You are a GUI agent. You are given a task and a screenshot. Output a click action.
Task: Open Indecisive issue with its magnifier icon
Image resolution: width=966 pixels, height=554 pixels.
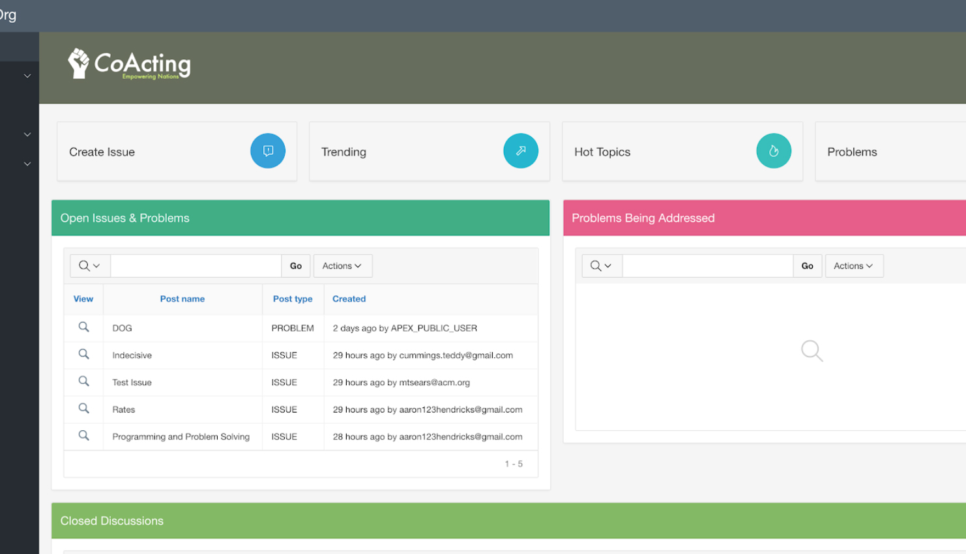click(x=83, y=354)
